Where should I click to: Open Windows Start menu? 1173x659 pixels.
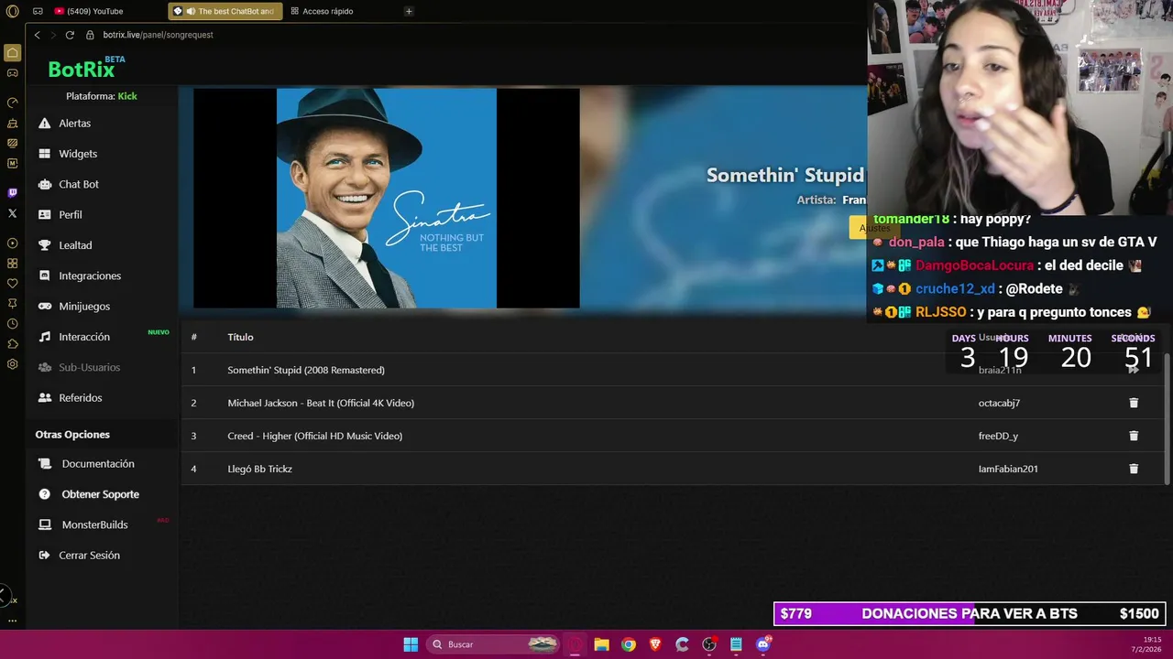[x=411, y=644]
